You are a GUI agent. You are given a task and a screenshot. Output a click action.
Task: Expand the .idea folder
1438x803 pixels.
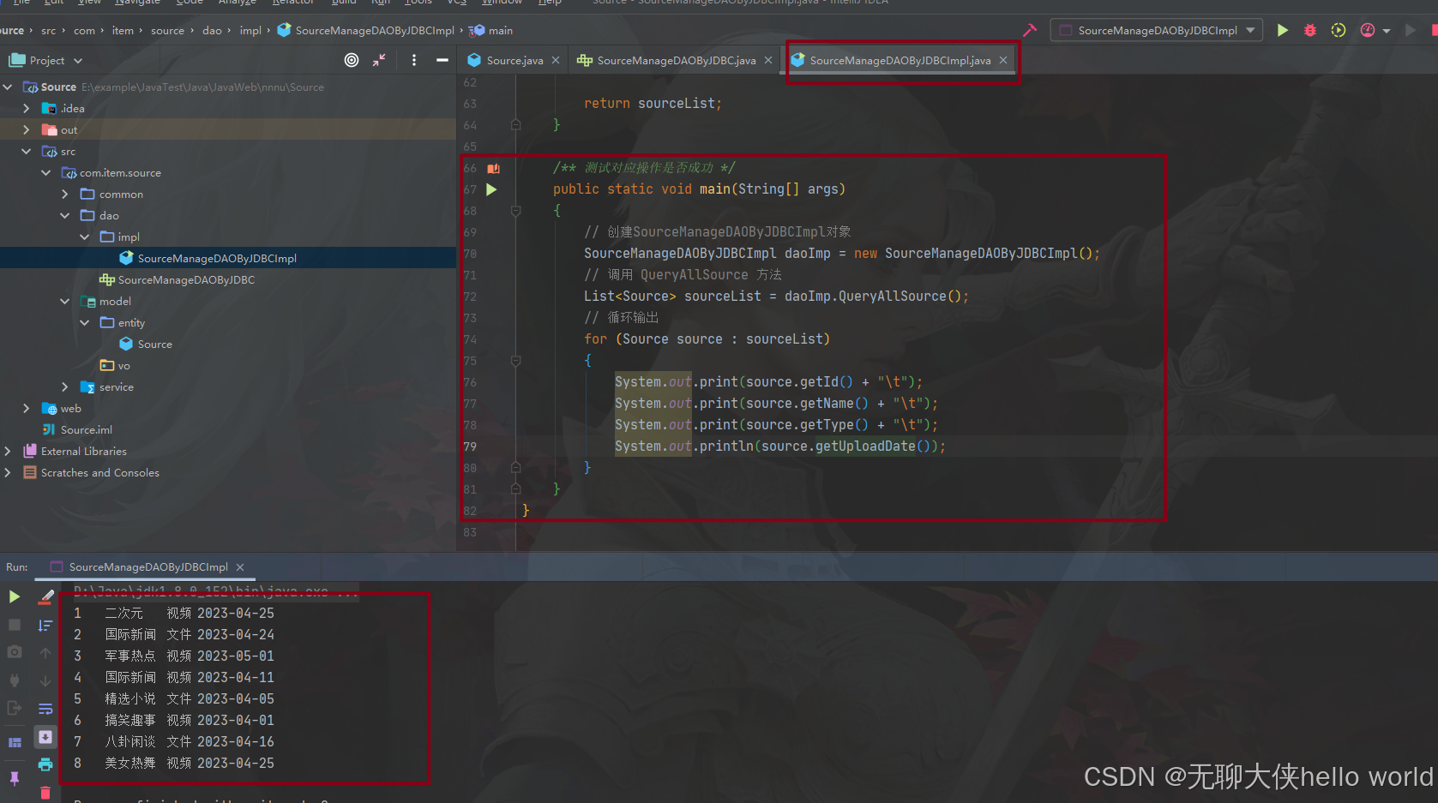tap(26, 108)
